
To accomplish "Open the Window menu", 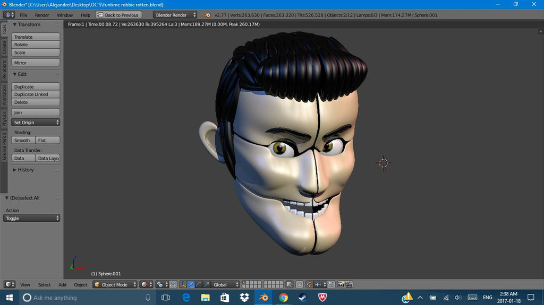I will pyautogui.click(x=65, y=15).
